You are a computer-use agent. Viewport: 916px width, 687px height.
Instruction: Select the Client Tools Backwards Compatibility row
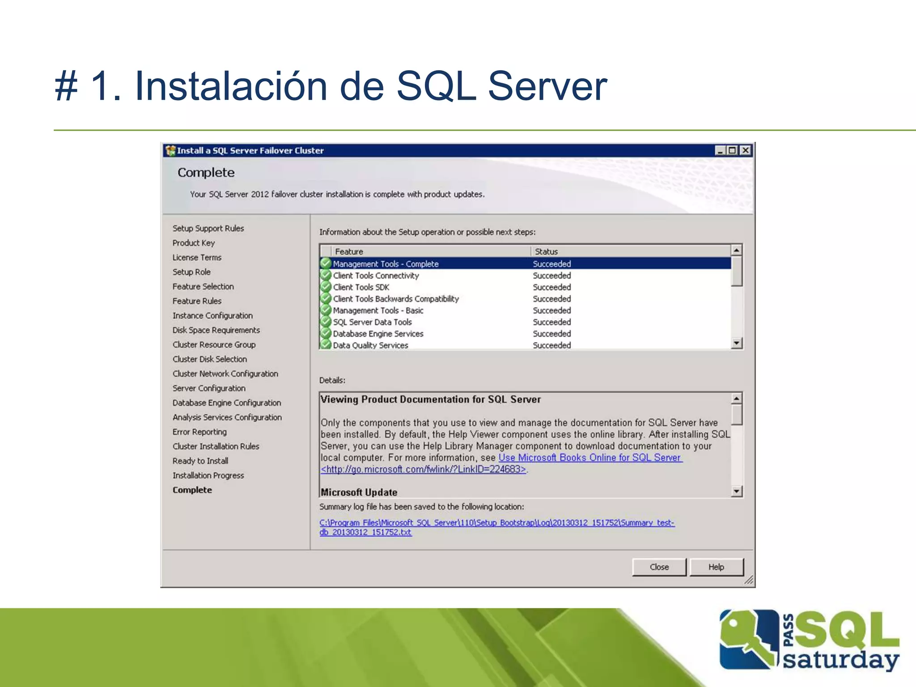[x=526, y=299]
